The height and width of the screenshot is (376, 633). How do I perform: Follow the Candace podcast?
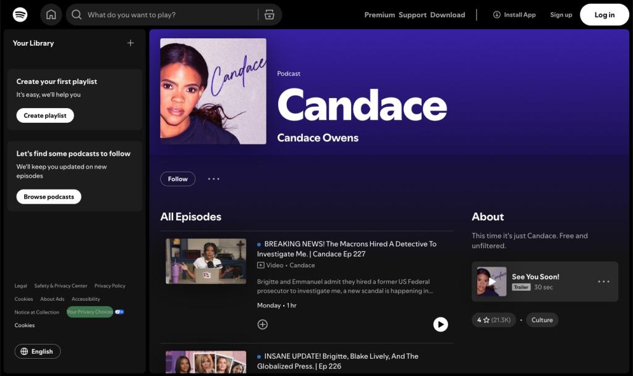tap(177, 179)
